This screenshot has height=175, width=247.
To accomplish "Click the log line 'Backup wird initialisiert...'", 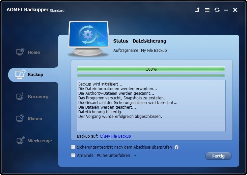I will (100, 84).
